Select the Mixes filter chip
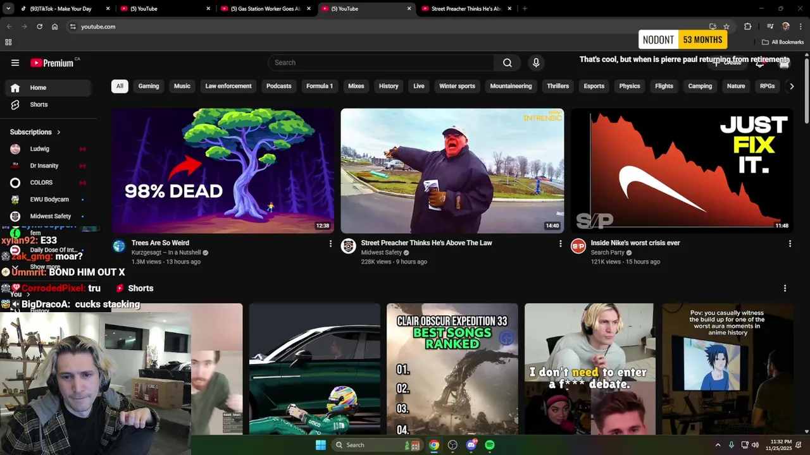The image size is (810, 455). [x=356, y=86]
